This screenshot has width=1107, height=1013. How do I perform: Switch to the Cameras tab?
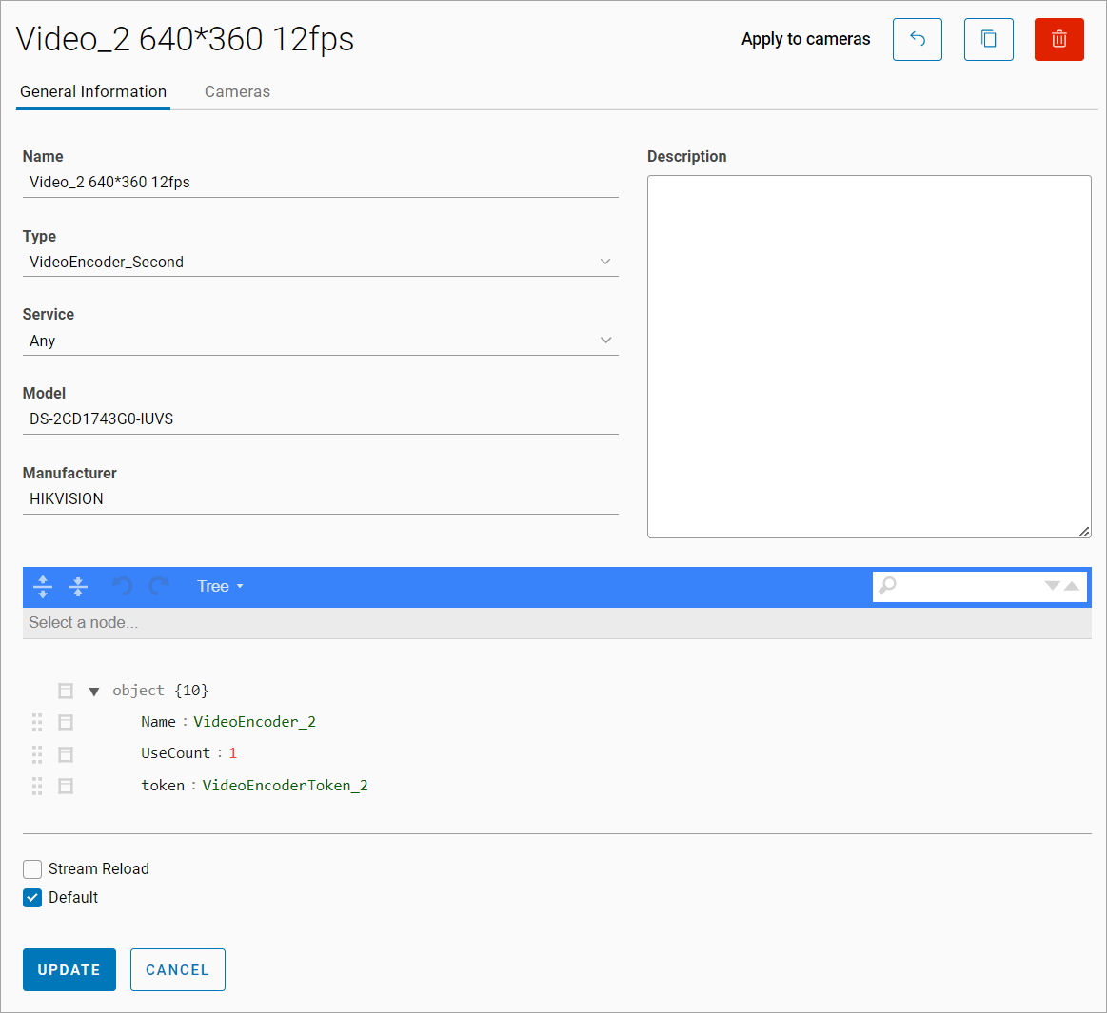[x=237, y=92]
